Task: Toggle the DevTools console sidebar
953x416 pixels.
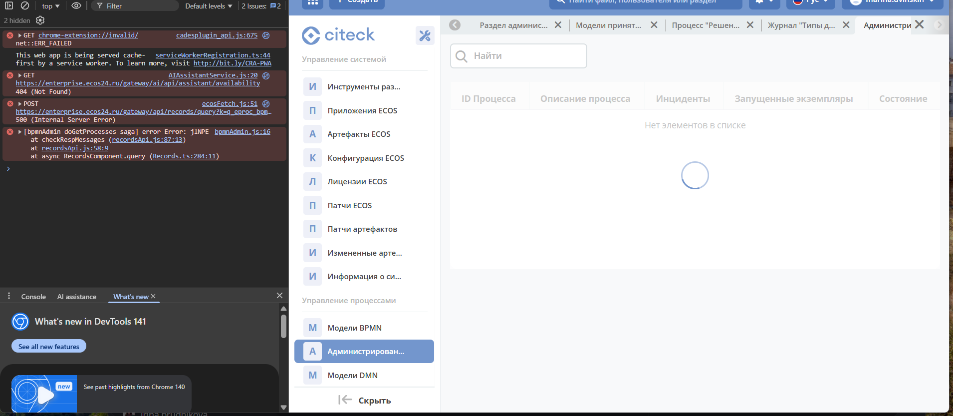Action: click(x=9, y=6)
